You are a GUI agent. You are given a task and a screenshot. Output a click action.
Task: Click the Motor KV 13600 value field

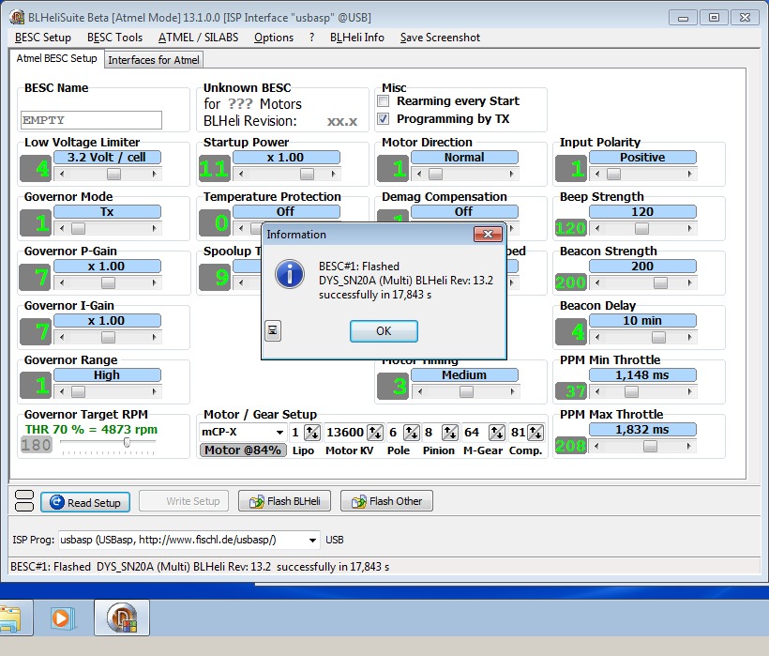pos(345,433)
